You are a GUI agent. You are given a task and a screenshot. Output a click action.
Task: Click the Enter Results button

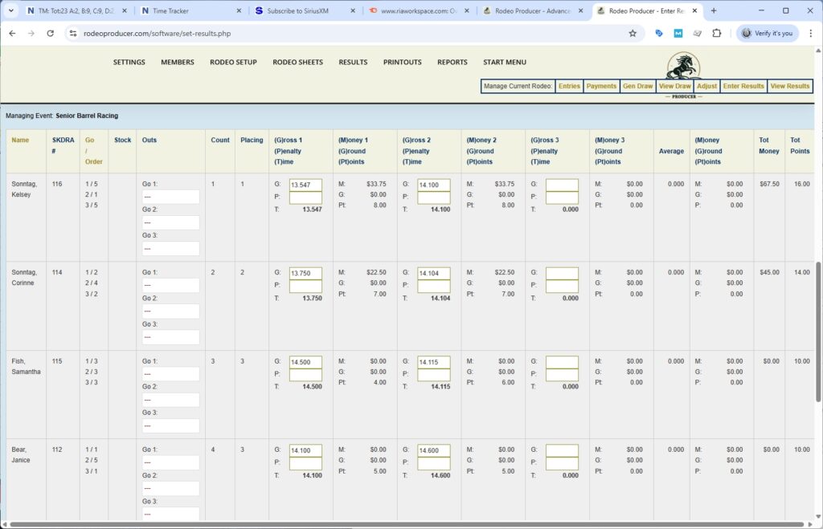pos(743,86)
